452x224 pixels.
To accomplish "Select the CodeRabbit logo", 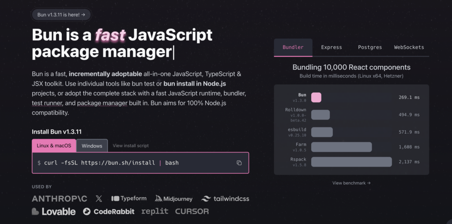I will click(x=109, y=212).
